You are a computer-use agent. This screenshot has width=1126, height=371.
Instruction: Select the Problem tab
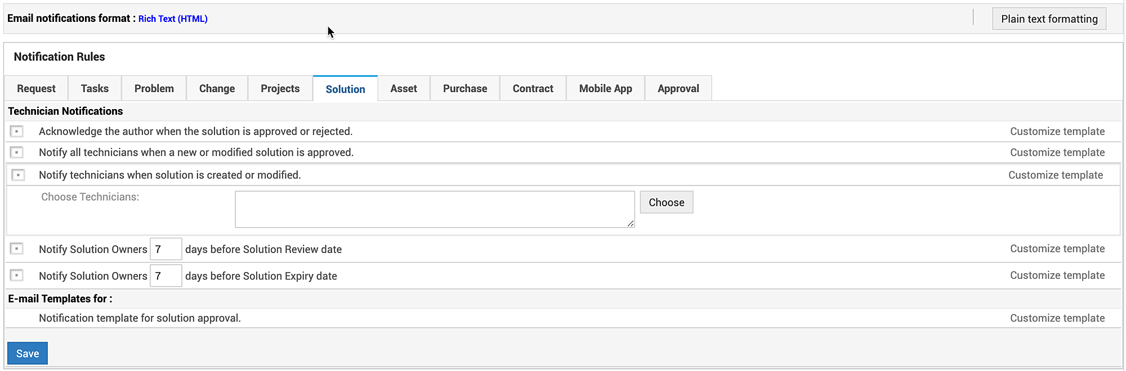(154, 89)
